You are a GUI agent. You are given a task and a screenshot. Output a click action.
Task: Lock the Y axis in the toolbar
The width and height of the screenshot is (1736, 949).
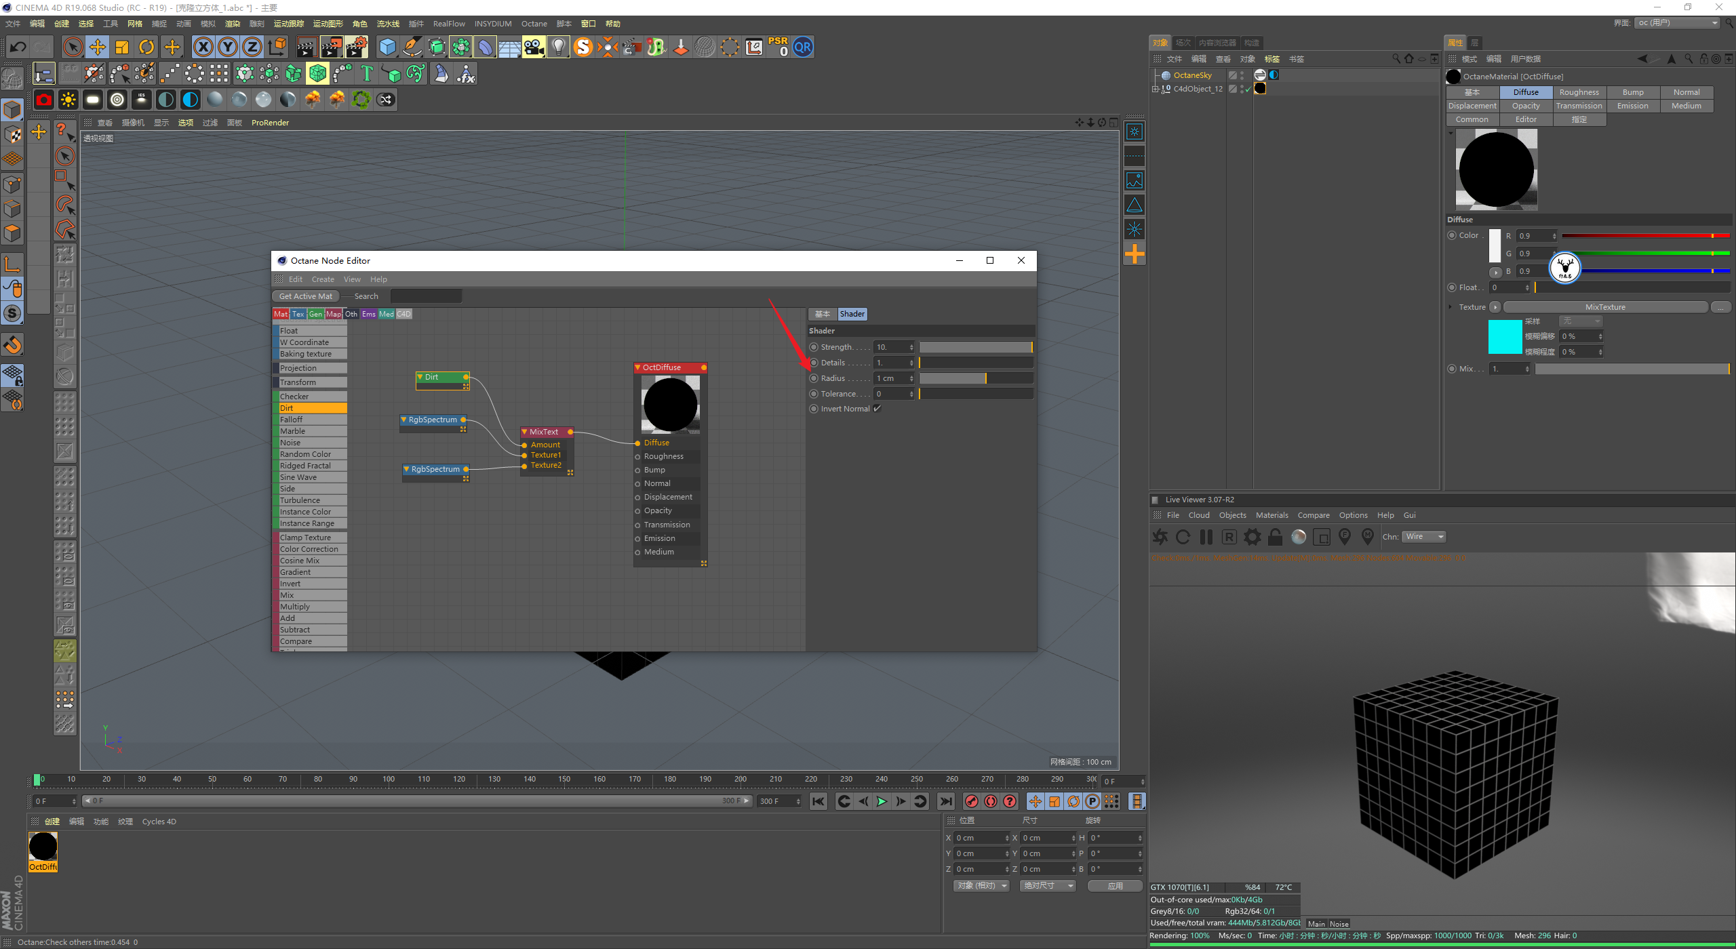pos(228,47)
